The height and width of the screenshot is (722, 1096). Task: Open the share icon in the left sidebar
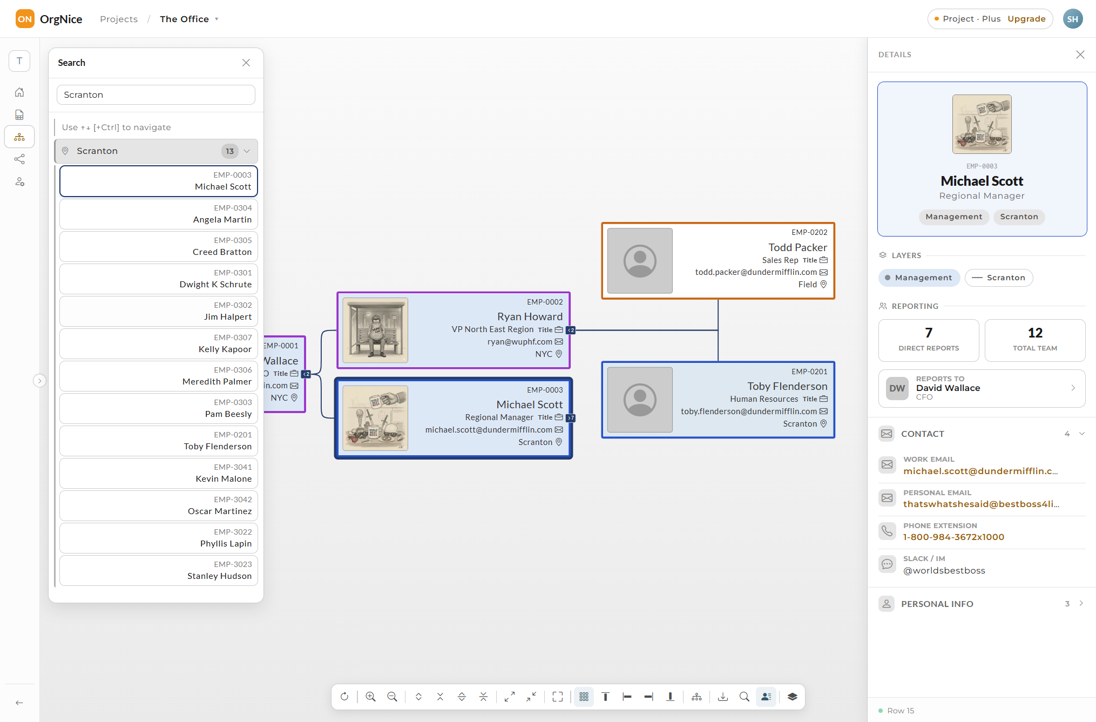(x=19, y=159)
